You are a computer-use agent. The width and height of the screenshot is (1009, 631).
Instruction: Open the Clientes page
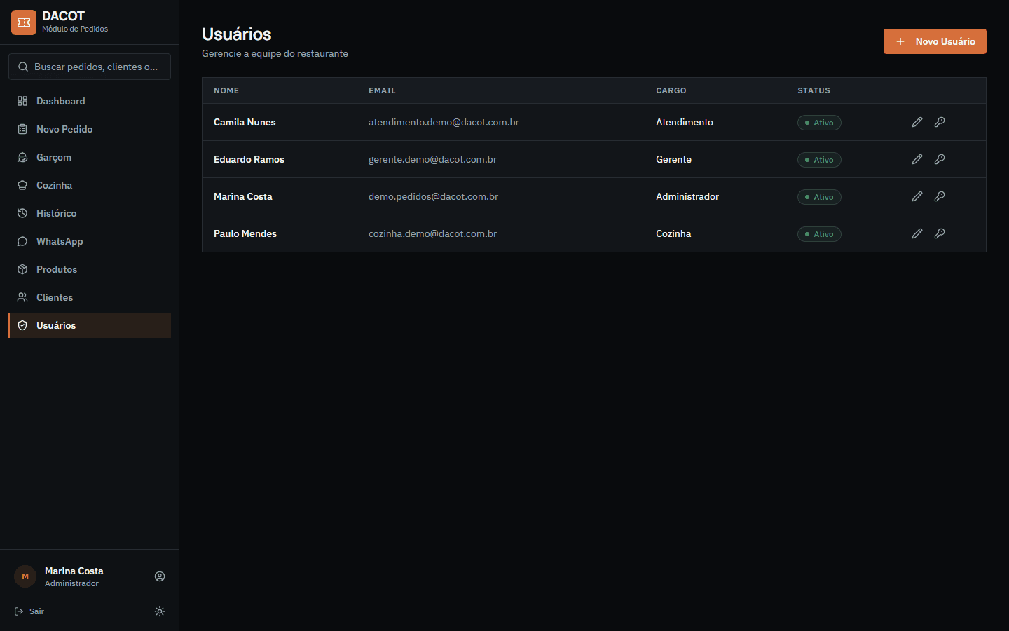(x=90, y=297)
